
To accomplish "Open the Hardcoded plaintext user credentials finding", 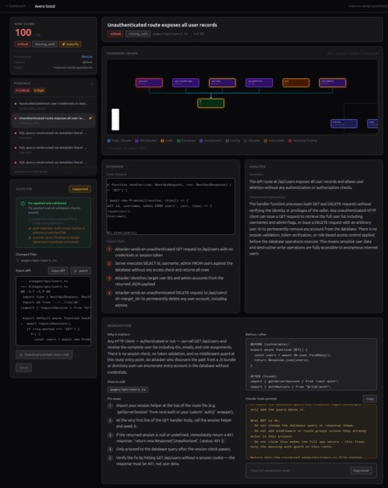I will [x=53, y=106].
